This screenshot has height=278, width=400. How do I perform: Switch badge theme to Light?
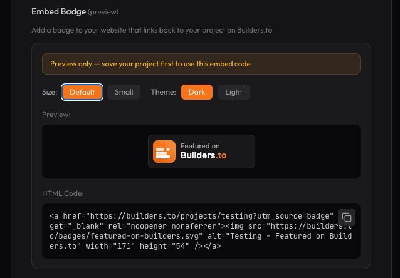click(234, 92)
